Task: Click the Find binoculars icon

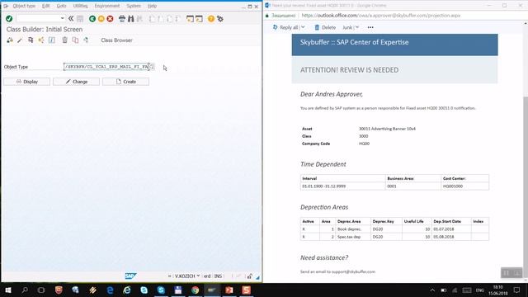Action: pos(130,19)
